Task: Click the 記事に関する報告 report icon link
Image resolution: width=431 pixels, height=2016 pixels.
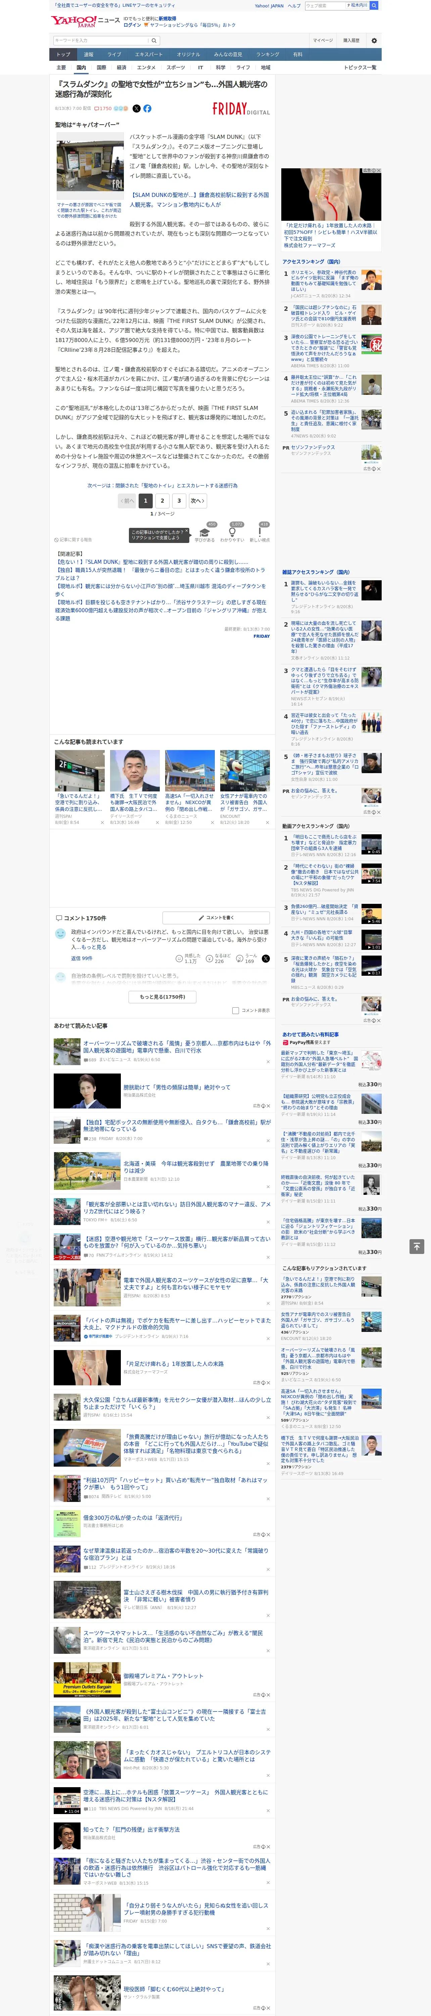Action: 74,539
